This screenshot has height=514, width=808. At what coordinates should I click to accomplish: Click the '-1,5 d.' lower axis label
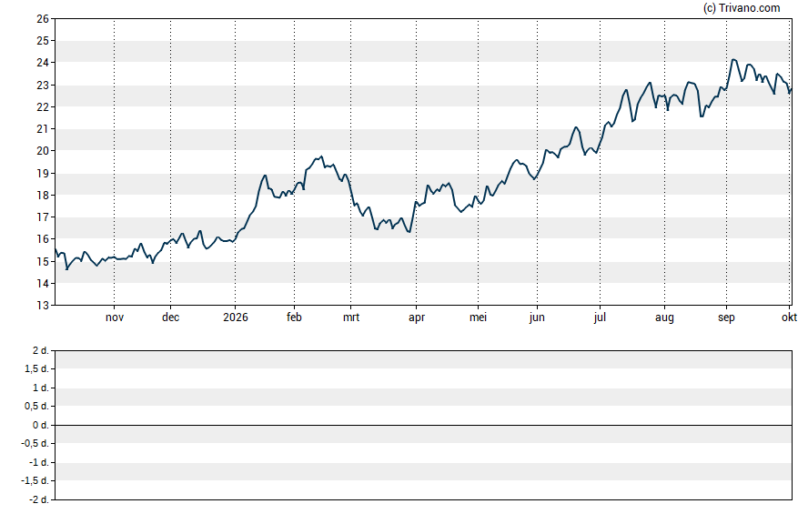point(35,480)
